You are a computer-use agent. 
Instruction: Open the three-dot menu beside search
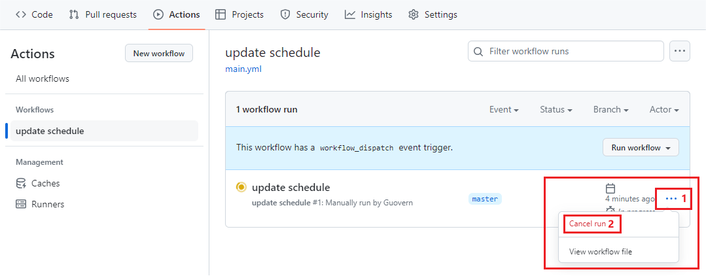click(x=680, y=51)
